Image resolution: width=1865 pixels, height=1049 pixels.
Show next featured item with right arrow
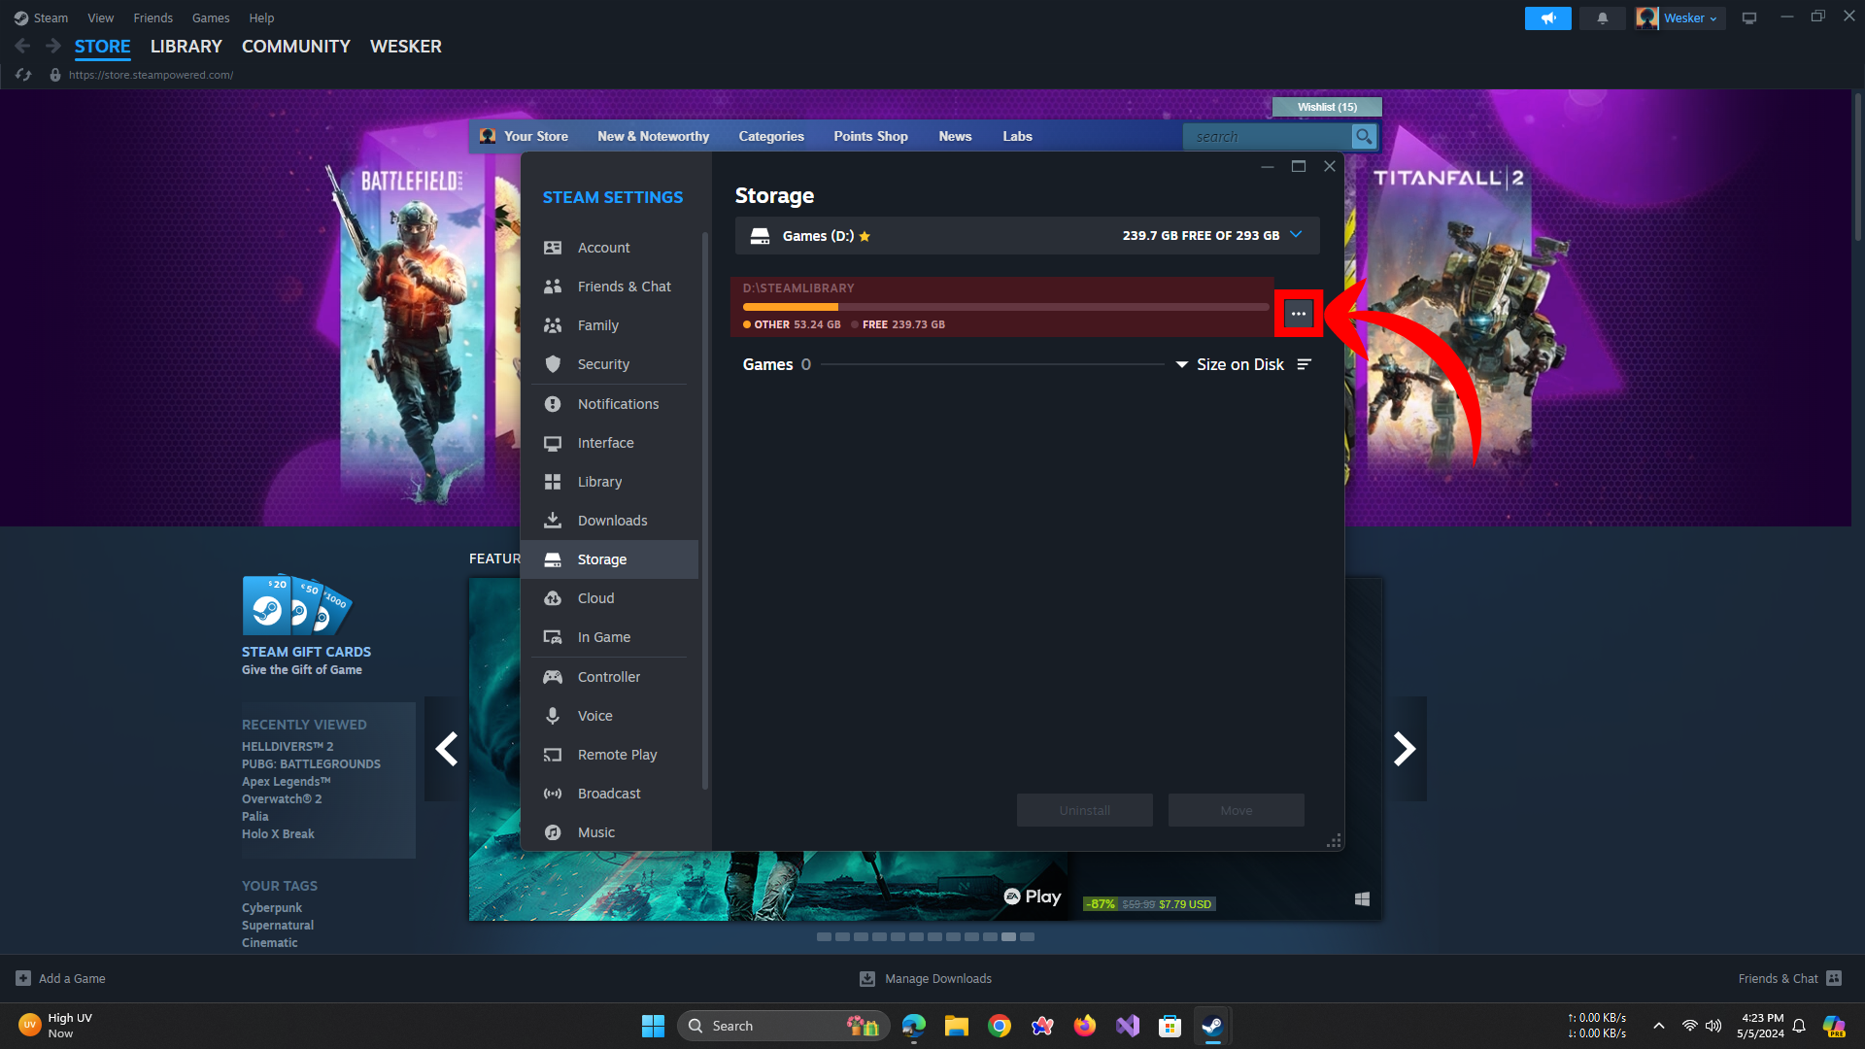click(1405, 749)
